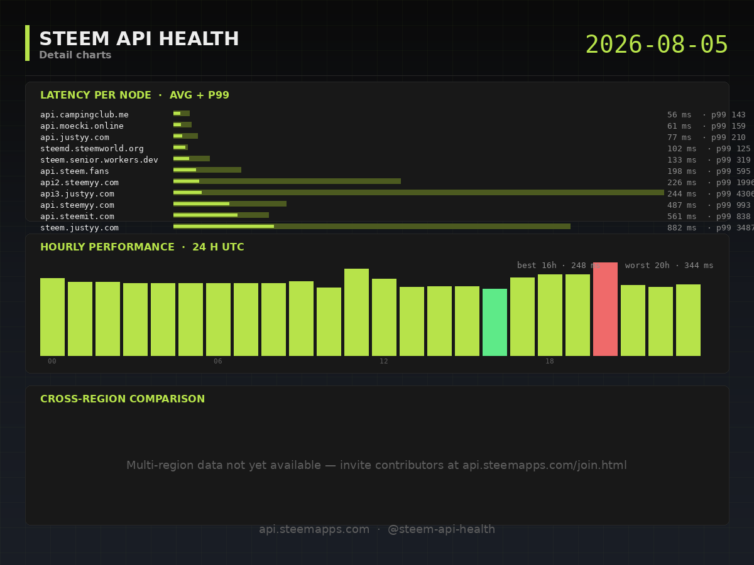Image resolution: width=754 pixels, height=565 pixels.
Task: Select the 77 ms p99 210 value
Action: 706,137
